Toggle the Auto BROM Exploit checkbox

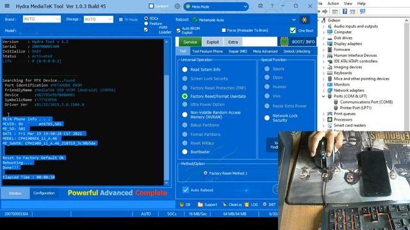pos(178,31)
